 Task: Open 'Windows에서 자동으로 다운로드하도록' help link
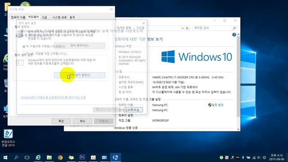[53, 97]
